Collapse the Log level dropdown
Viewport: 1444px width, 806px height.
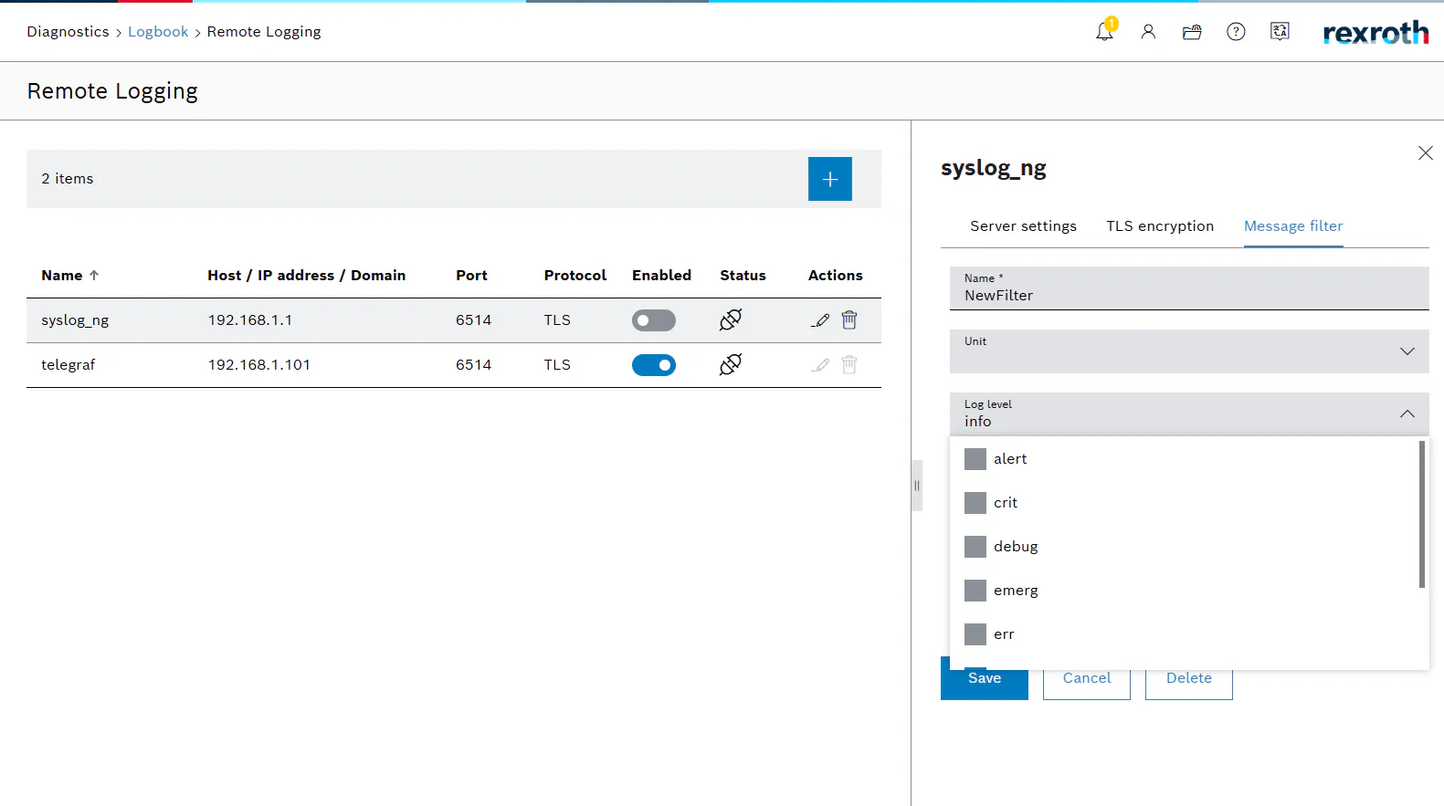(x=1407, y=414)
